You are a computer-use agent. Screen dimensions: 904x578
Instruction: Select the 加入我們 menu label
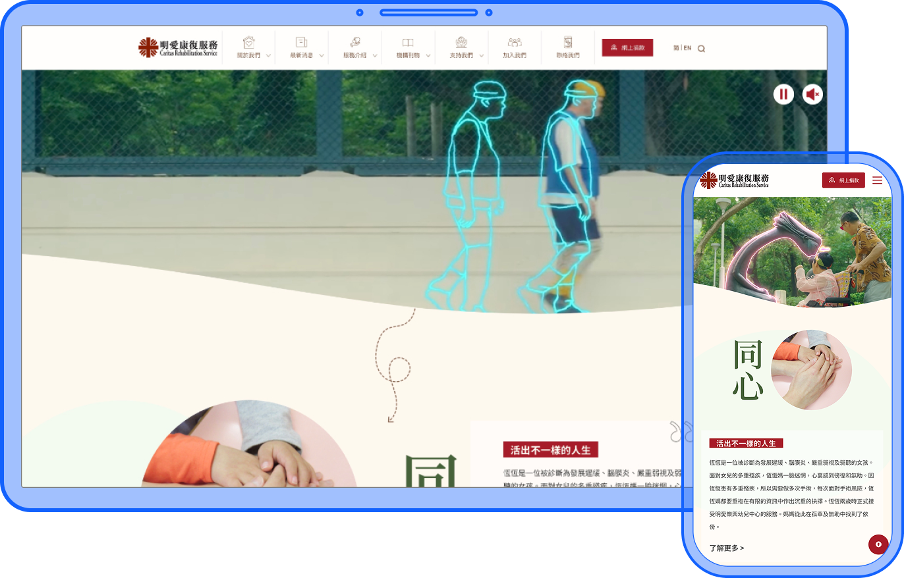(515, 56)
